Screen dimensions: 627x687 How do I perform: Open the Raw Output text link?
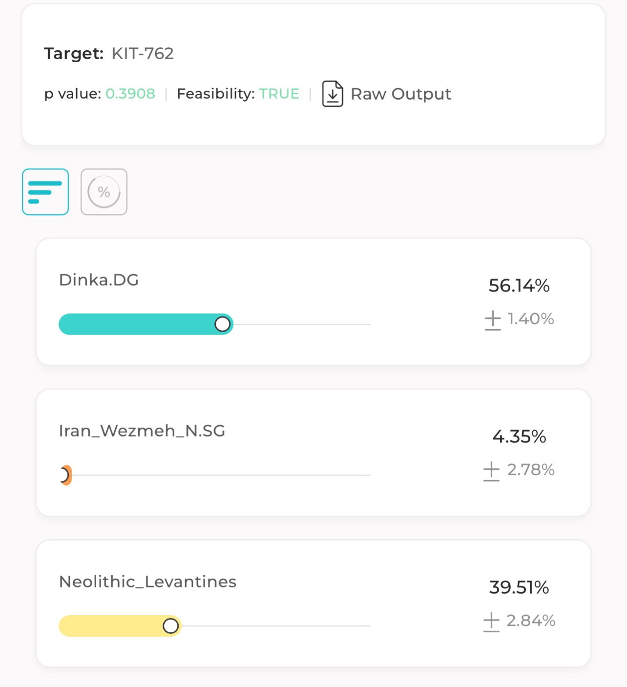(400, 94)
